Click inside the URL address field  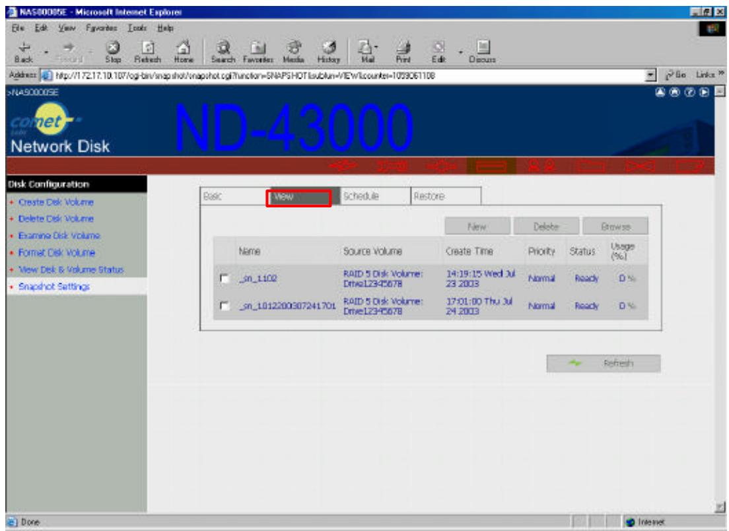(344, 75)
